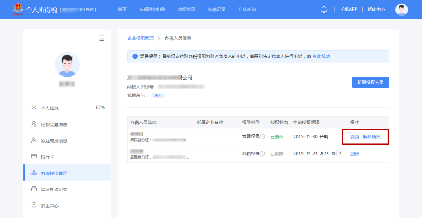The width and height of the screenshot is (422, 218).
Task: Navigate back via 企业权限管理 breadcrumb
Action: point(140,38)
